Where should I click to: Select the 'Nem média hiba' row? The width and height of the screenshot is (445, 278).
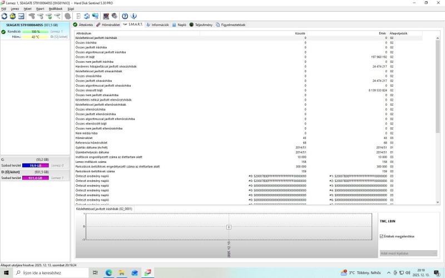[249, 133]
